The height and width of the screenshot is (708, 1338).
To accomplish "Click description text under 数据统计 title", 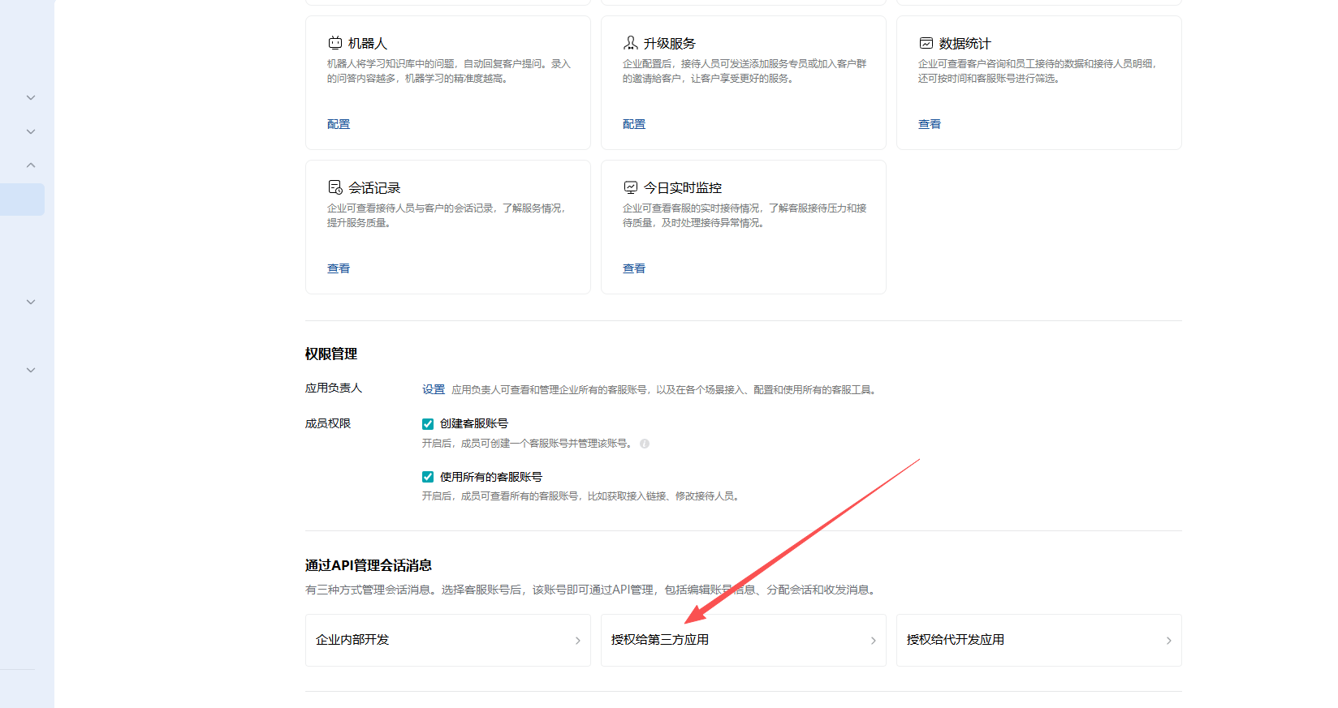I will pyautogui.click(x=1038, y=71).
